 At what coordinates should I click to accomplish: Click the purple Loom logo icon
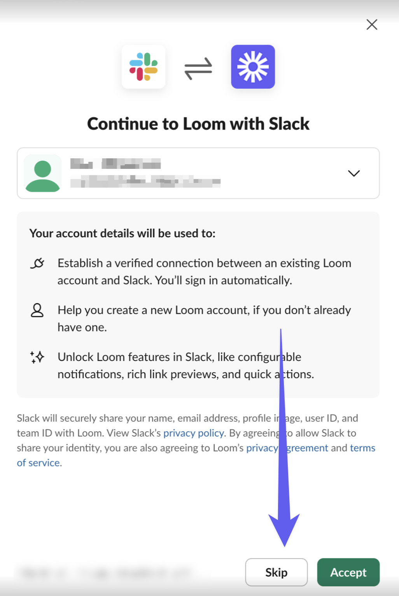(253, 67)
